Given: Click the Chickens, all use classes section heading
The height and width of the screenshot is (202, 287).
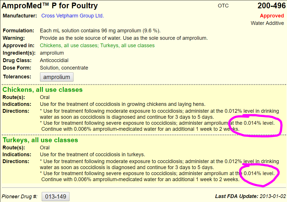Looking at the screenshot, I should [43, 90].
